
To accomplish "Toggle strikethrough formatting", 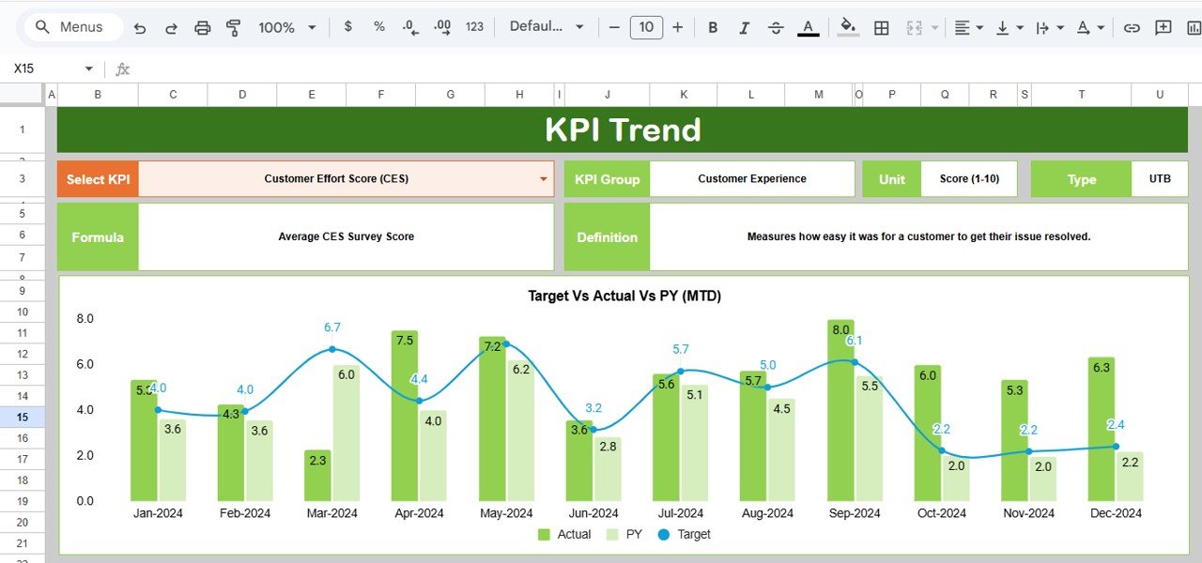I will [x=776, y=27].
